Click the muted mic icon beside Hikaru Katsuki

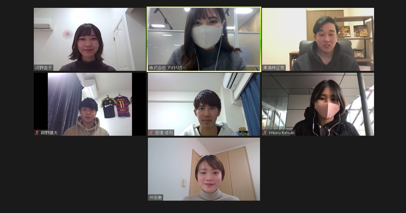click(265, 133)
